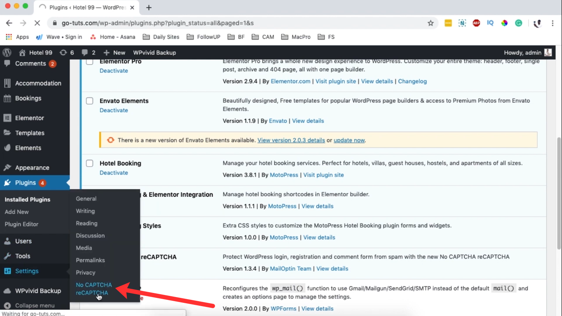Open Permalinks settings from the flyout
The height and width of the screenshot is (316, 562).
(90, 260)
